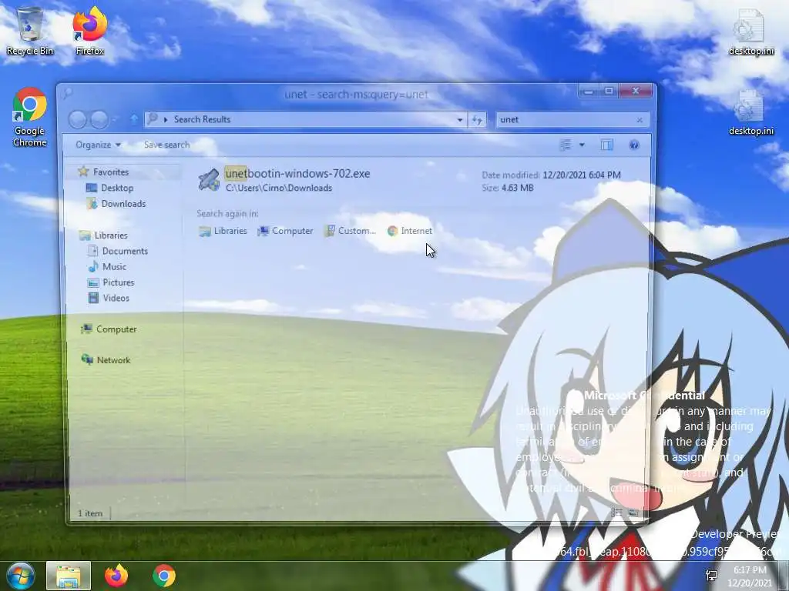Open the Windows Start button

(x=20, y=576)
